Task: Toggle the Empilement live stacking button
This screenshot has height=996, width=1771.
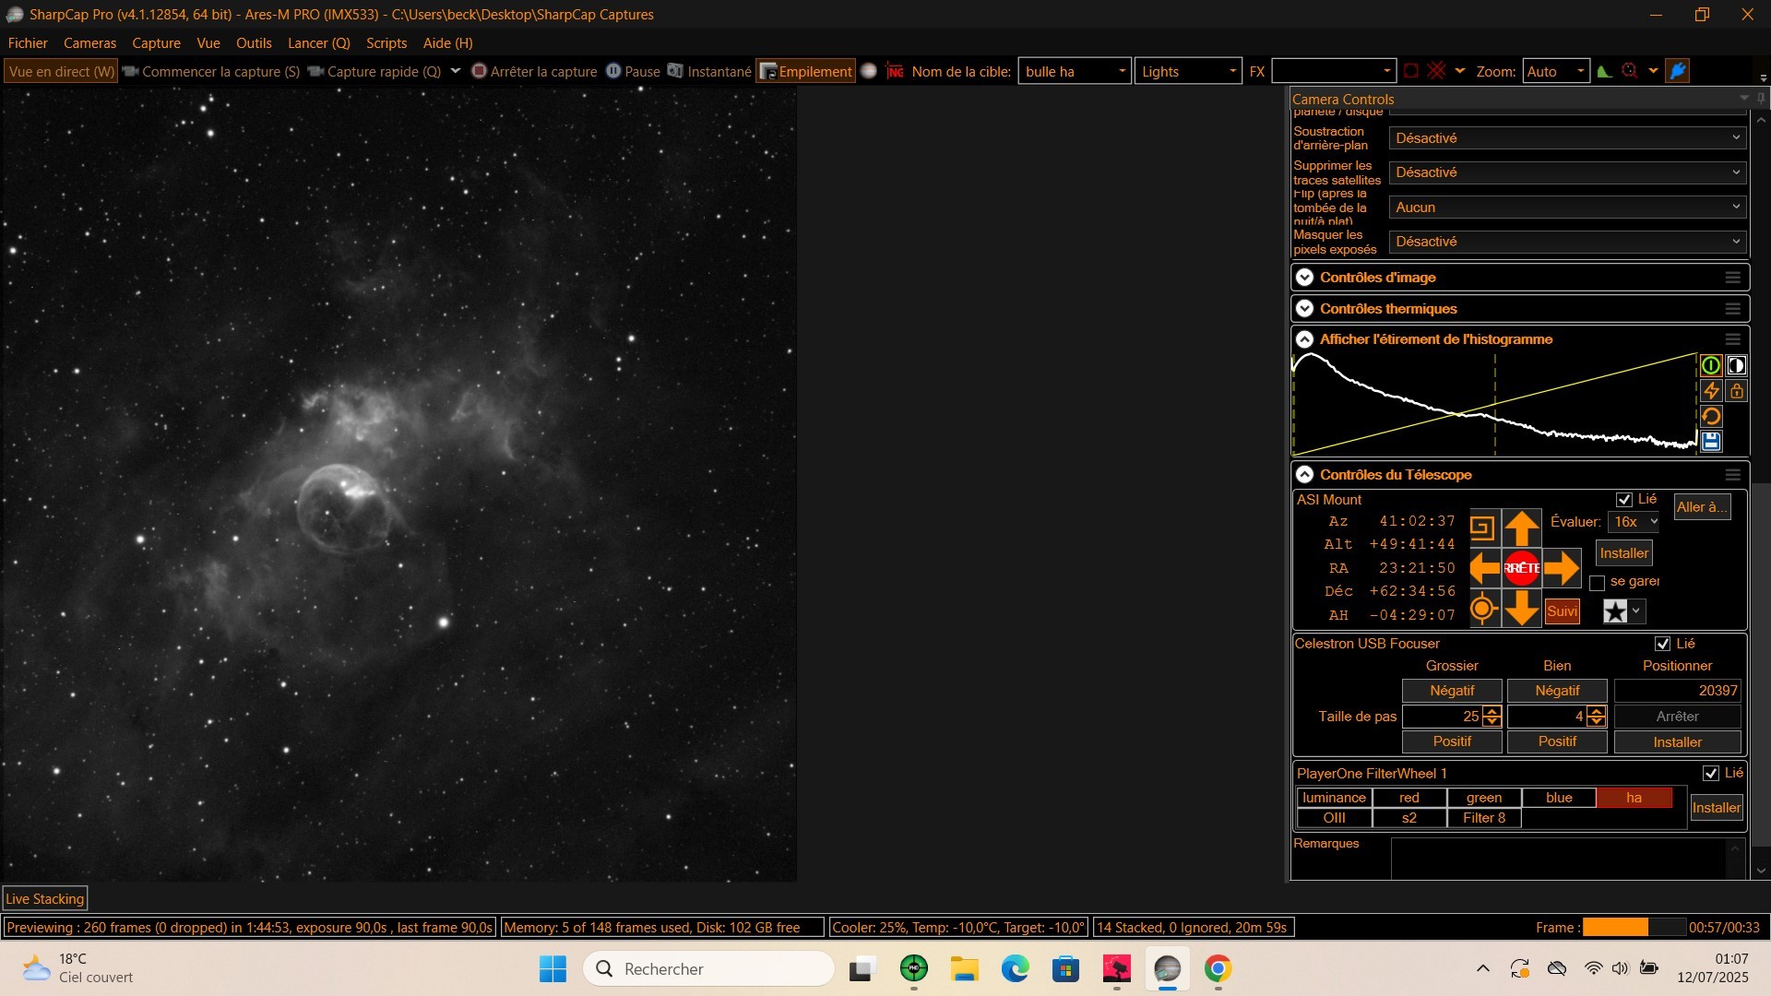Action: (x=805, y=71)
